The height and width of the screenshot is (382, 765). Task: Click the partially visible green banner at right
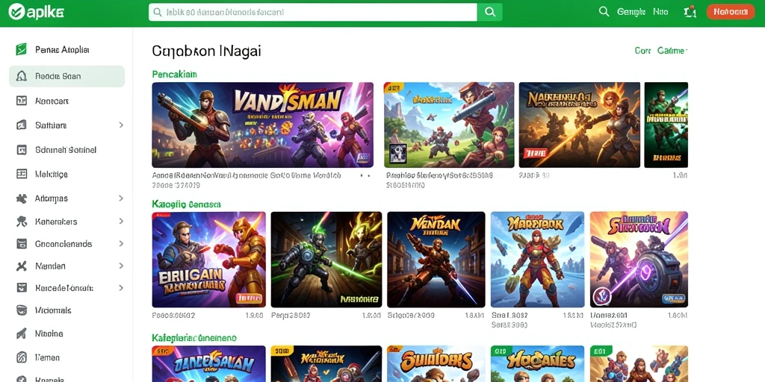tap(666, 125)
